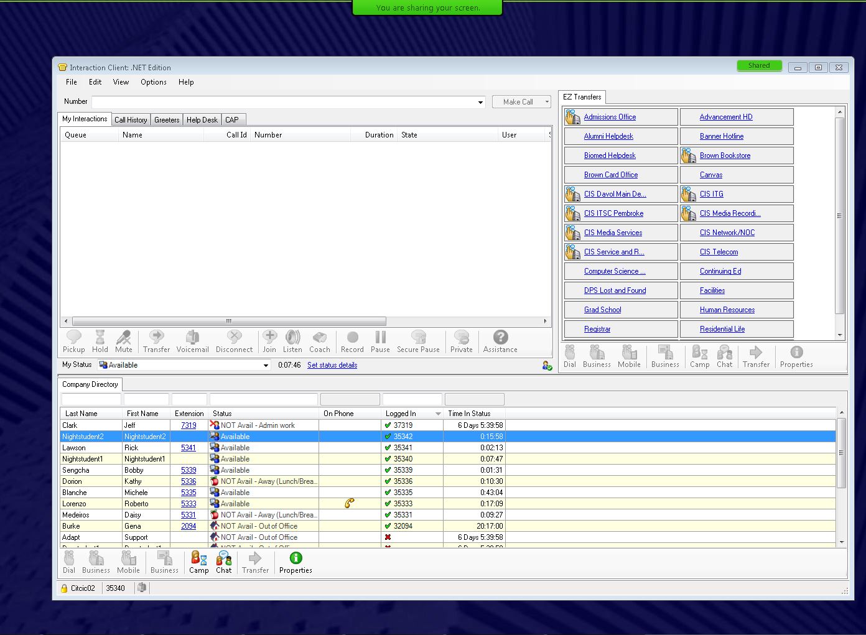Click the Set status details link
The height and width of the screenshot is (635, 866).
click(332, 365)
